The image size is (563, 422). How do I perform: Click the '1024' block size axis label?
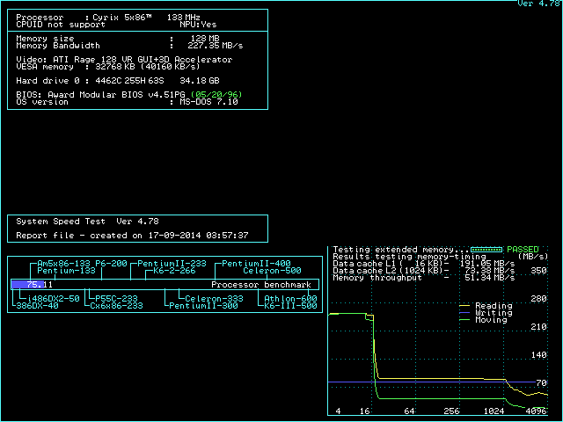click(x=494, y=411)
